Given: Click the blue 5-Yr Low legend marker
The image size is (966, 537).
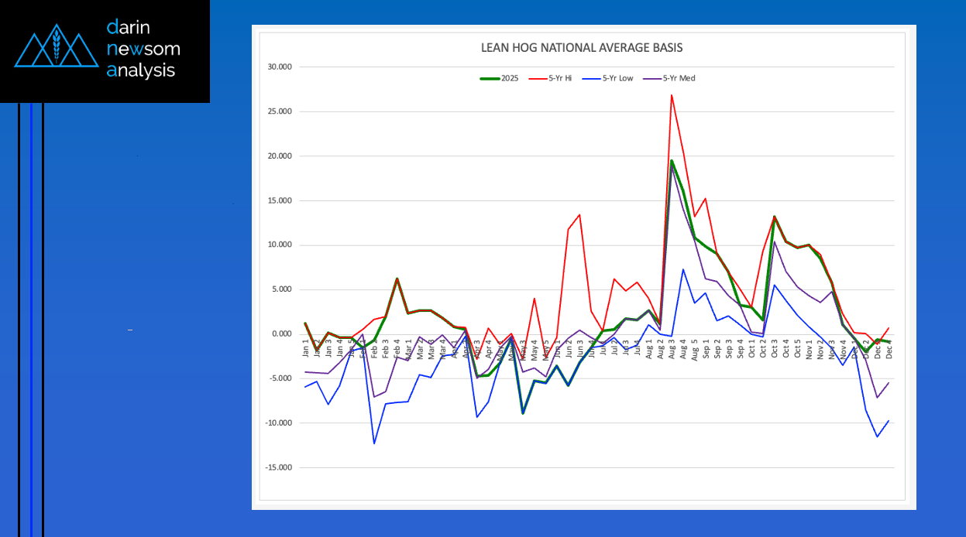Looking at the screenshot, I should click(x=591, y=78).
